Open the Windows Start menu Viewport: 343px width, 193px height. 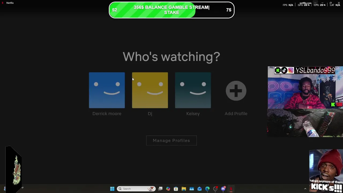[112, 189]
